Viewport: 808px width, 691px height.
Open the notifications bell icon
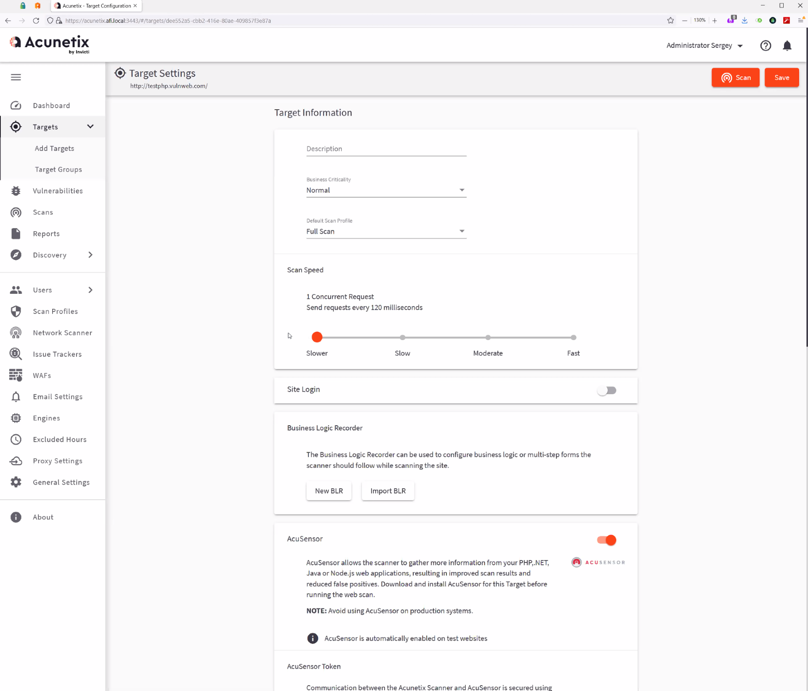(x=787, y=45)
